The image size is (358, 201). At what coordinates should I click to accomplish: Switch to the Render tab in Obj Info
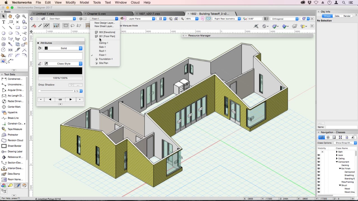click(x=347, y=16)
